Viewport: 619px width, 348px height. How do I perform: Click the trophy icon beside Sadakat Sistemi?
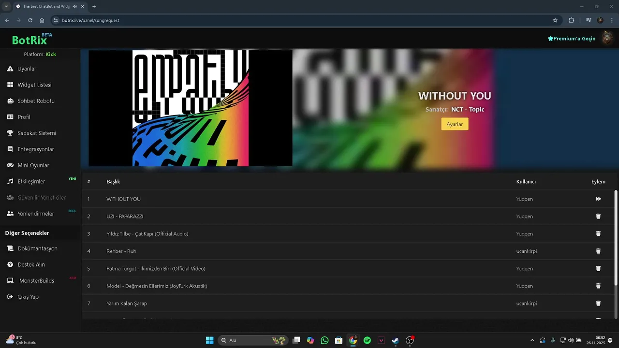pos(10,133)
